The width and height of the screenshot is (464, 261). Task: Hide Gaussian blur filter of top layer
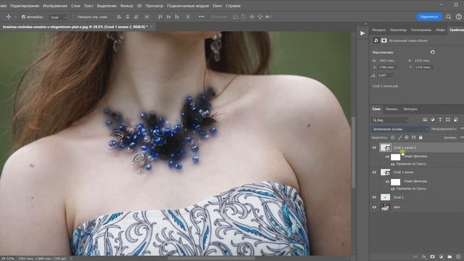pyautogui.click(x=393, y=164)
